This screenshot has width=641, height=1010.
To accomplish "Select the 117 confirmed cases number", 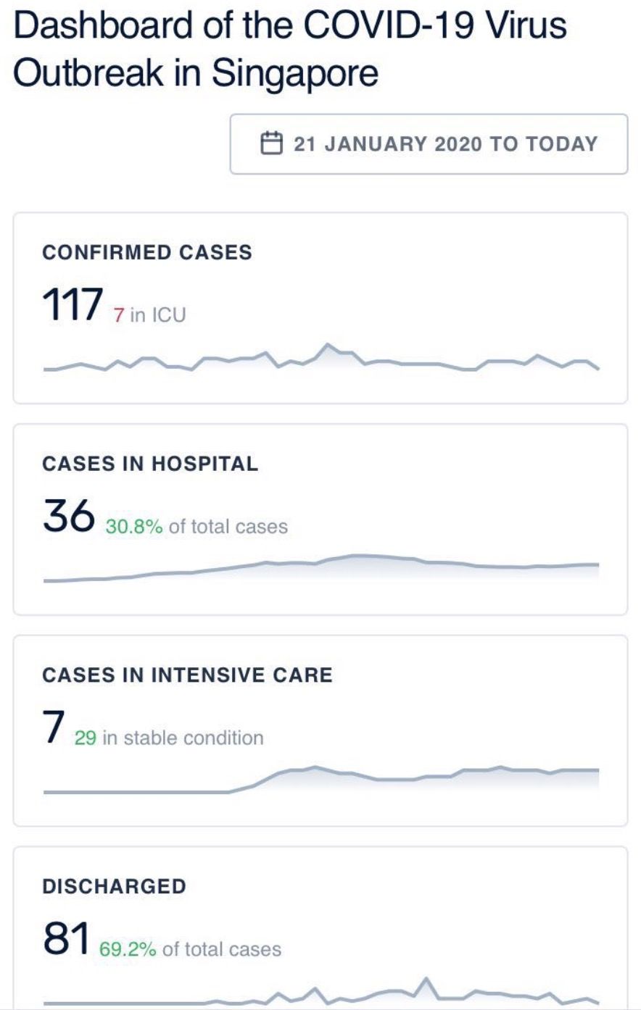I will pos(73,304).
